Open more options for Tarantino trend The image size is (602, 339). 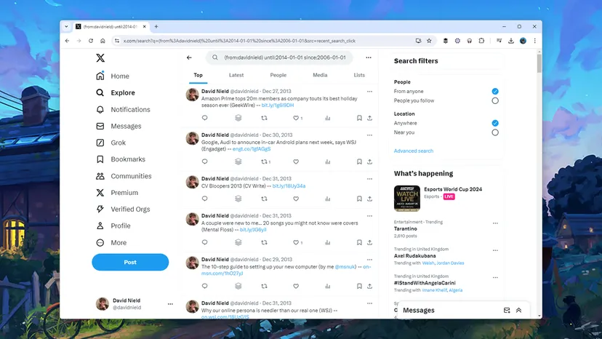pyautogui.click(x=495, y=223)
